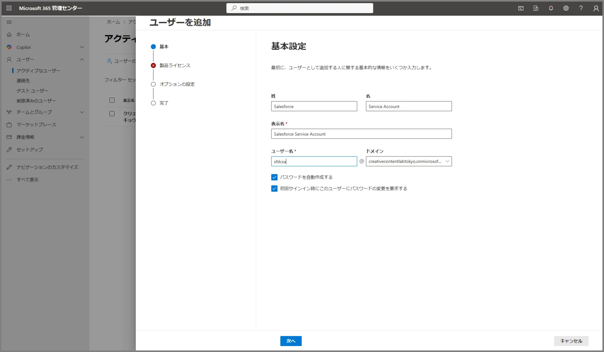Open notifications bell icon
This screenshot has height=352, width=604.
(551, 8)
